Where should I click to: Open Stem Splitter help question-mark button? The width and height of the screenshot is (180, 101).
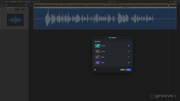(95, 70)
